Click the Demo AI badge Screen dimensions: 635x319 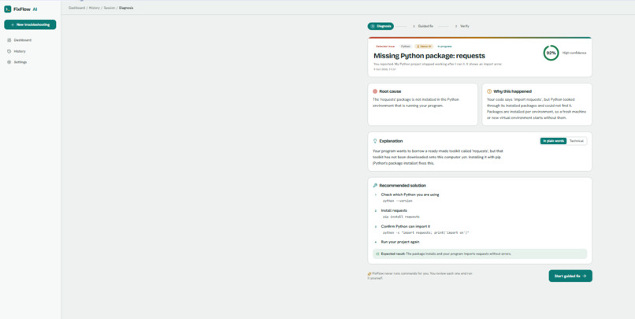424,46
